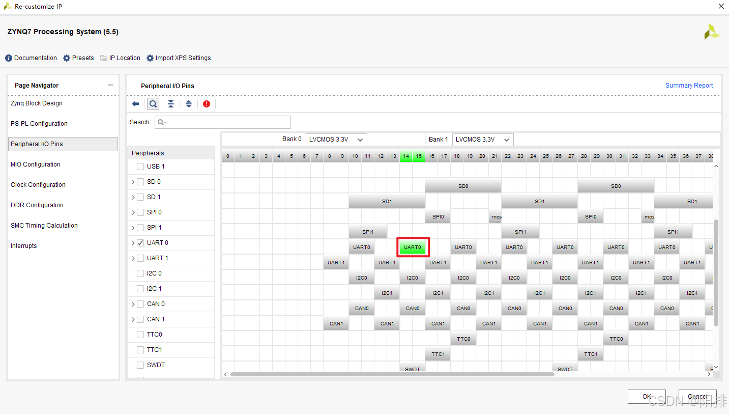Open the Bank 0 voltage dropdown

tap(336, 140)
